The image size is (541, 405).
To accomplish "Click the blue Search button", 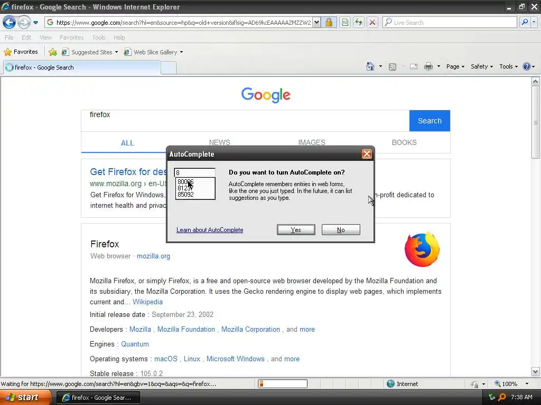I will [430, 121].
